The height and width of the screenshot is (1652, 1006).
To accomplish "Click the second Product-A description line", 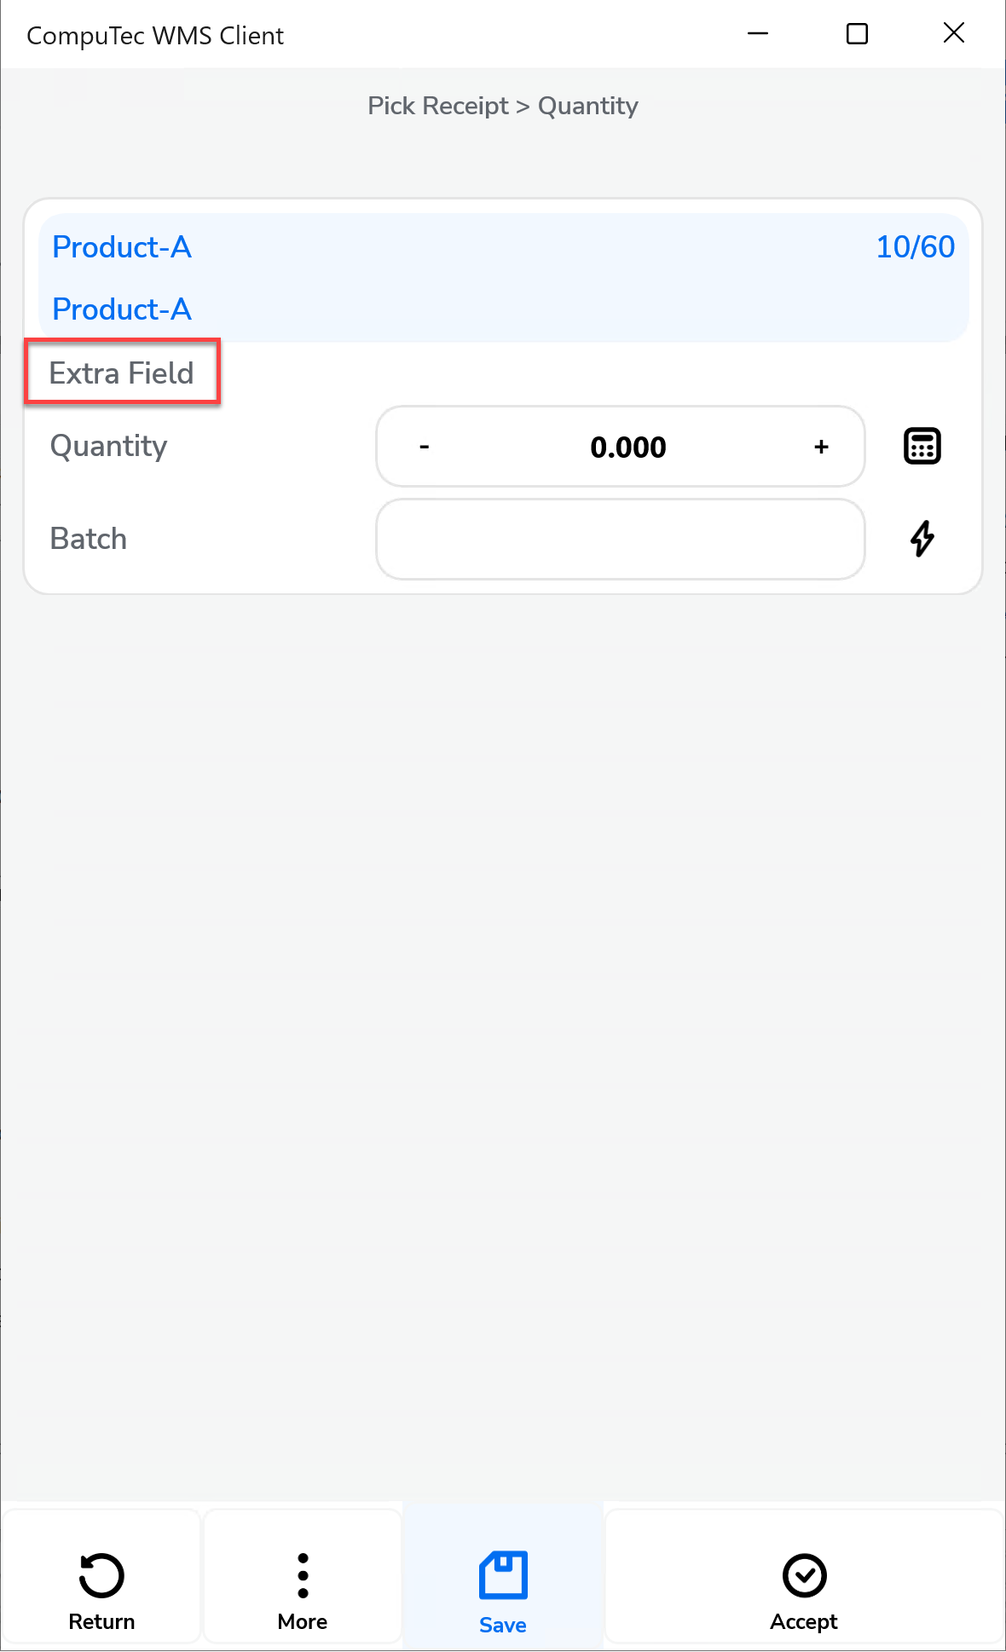I will click(122, 309).
